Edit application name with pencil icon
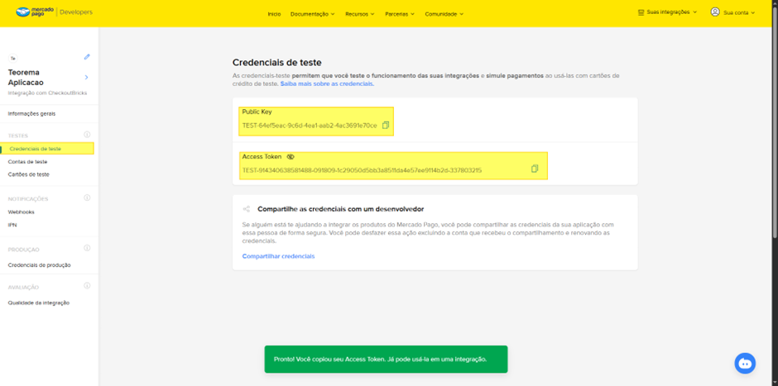Viewport: 778px width, 386px height. click(x=87, y=57)
